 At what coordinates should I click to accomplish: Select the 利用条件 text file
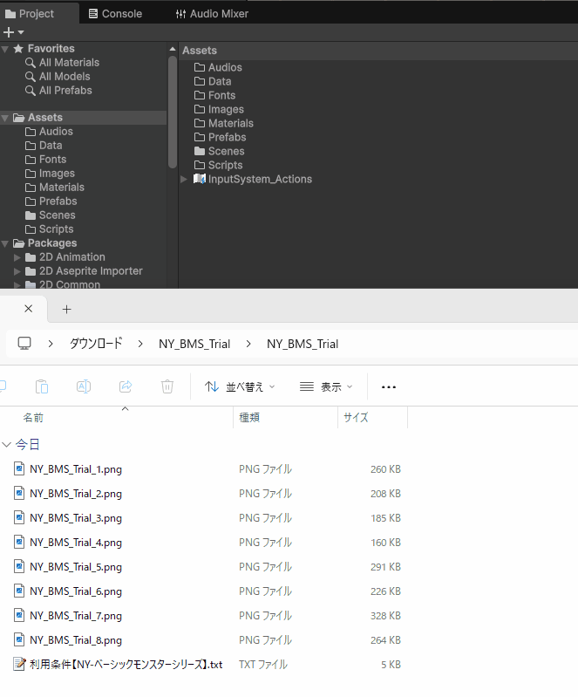pyautogui.click(x=126, y=665)
